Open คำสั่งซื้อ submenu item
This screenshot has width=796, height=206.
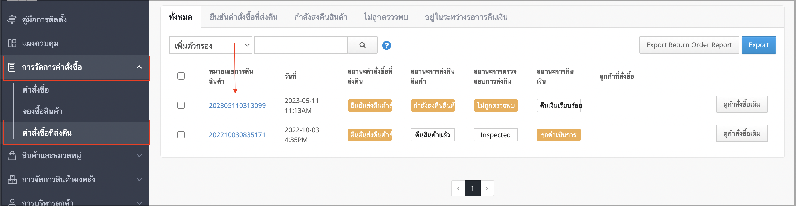click(36, 89)
